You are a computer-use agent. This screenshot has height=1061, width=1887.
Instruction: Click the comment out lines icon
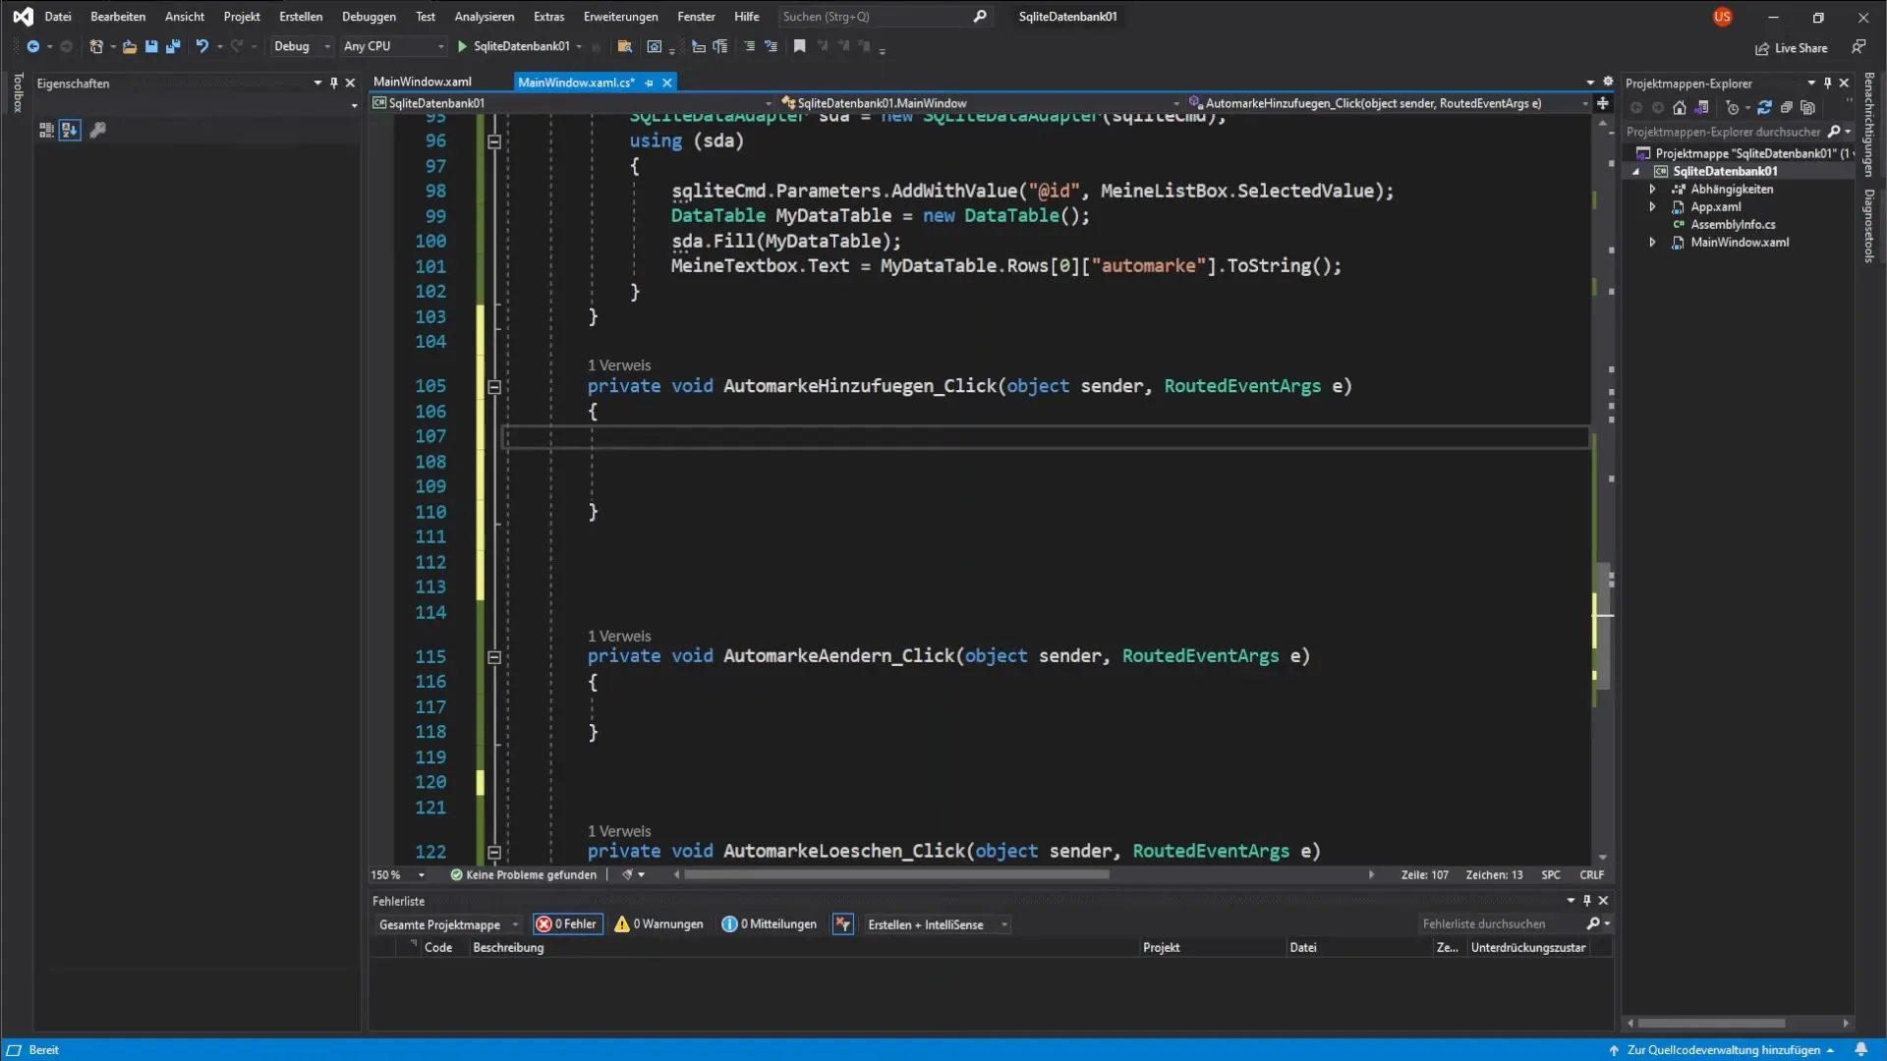[x=749, y=46]
